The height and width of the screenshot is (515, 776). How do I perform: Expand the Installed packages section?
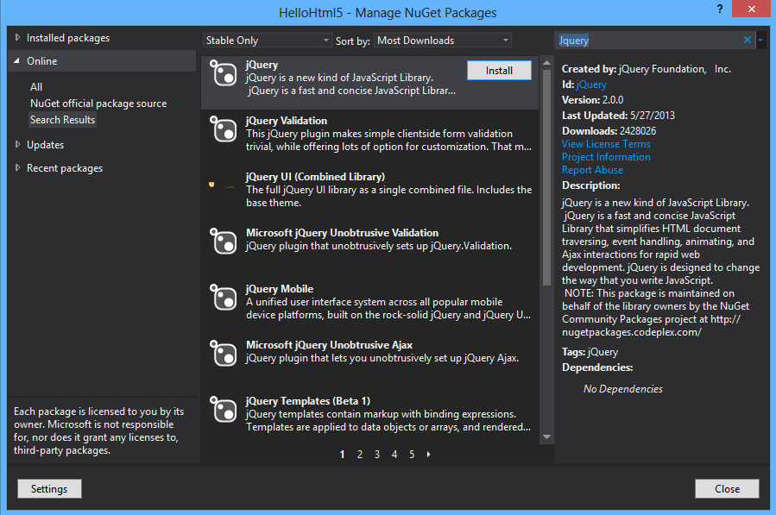point(19,38)
